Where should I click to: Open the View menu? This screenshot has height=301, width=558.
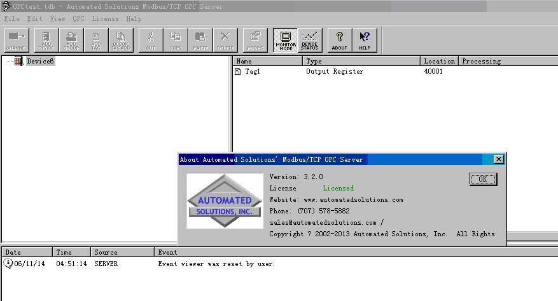click(x=57, y=19)
